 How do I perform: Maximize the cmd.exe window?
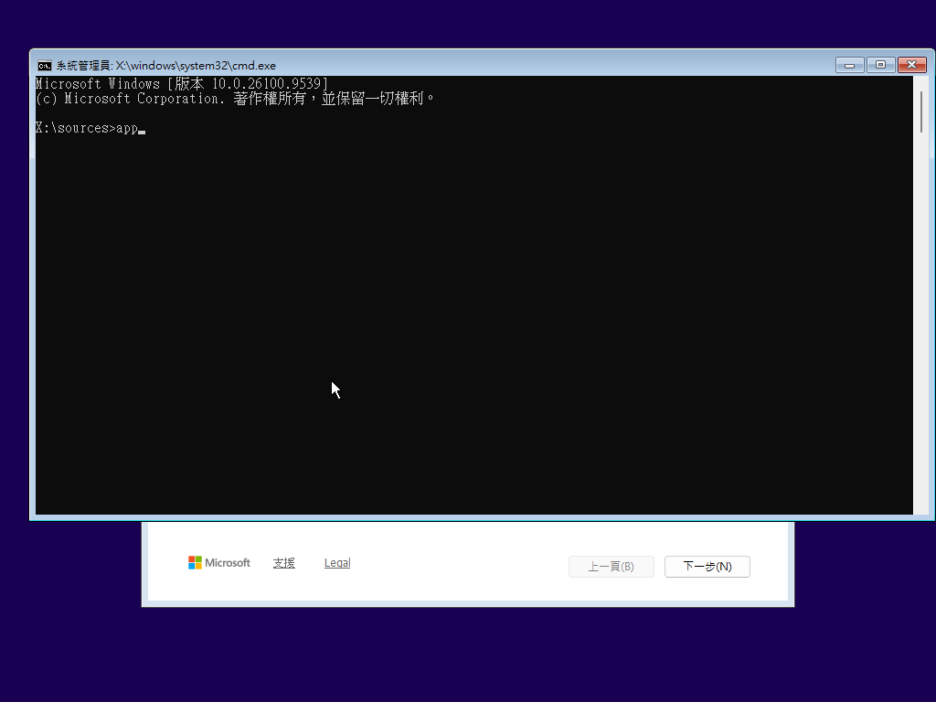(880, 65)
